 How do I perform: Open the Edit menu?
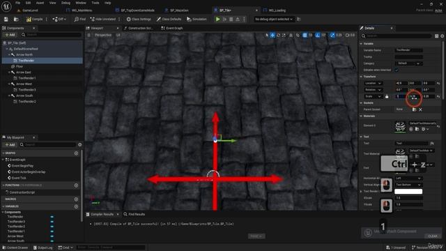click(28, 3)
